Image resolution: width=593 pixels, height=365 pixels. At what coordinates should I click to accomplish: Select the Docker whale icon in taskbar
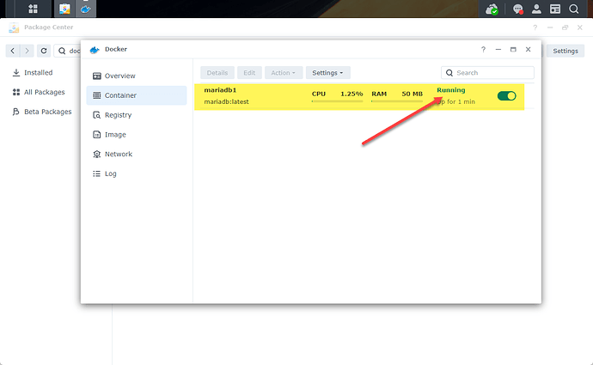coord(85,9)
